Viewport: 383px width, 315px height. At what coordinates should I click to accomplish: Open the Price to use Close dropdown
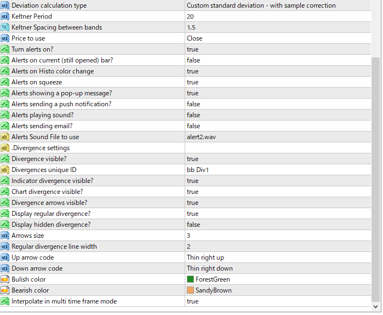(278, 38)
